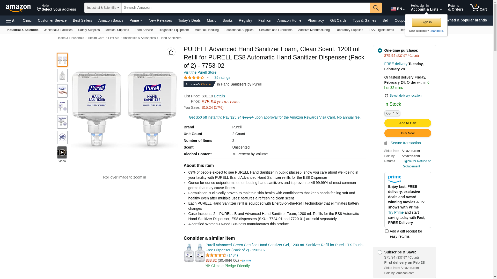Expand the star rating breakdown arrow

208,78
